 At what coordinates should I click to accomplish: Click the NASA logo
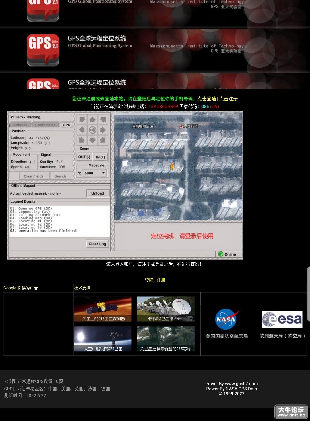coord(227,319)
